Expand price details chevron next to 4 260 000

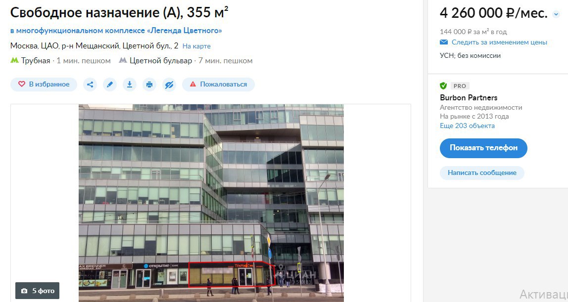click(556, 14)
